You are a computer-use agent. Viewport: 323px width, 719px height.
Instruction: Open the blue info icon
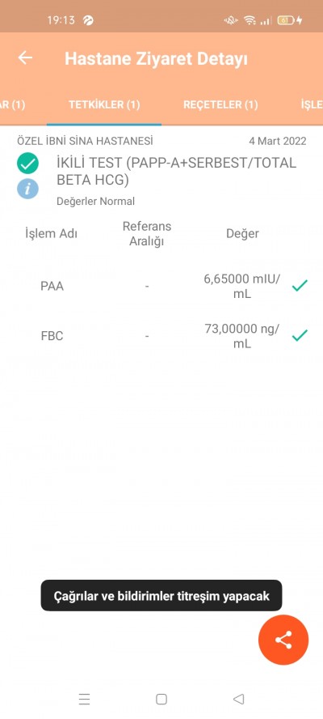click(28, 189)
